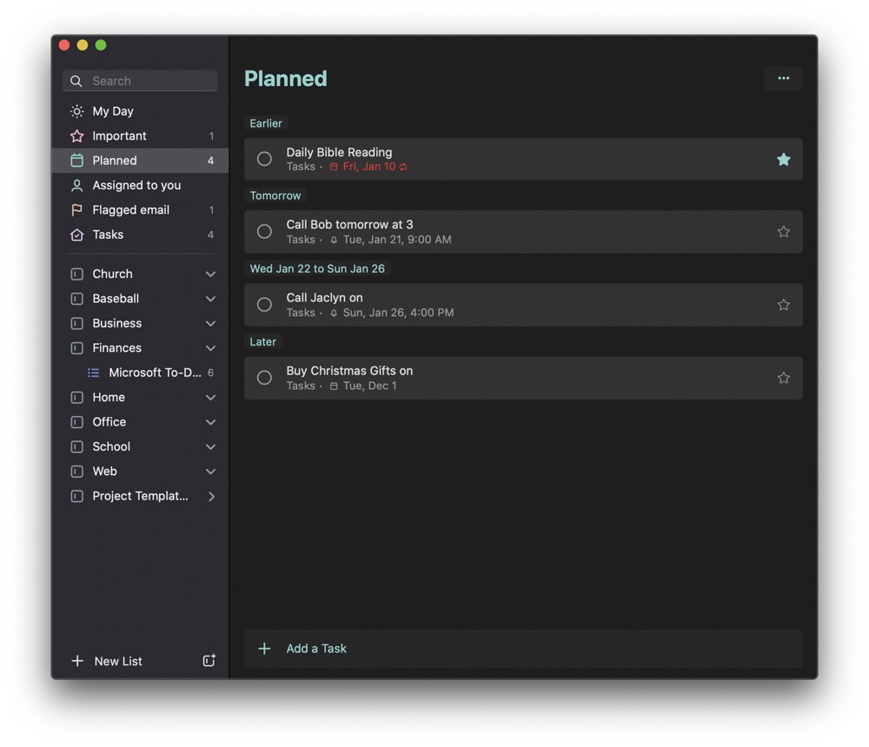Click the Business group icon
Viewport: 869px width, 747px height.
pos(77,324)
